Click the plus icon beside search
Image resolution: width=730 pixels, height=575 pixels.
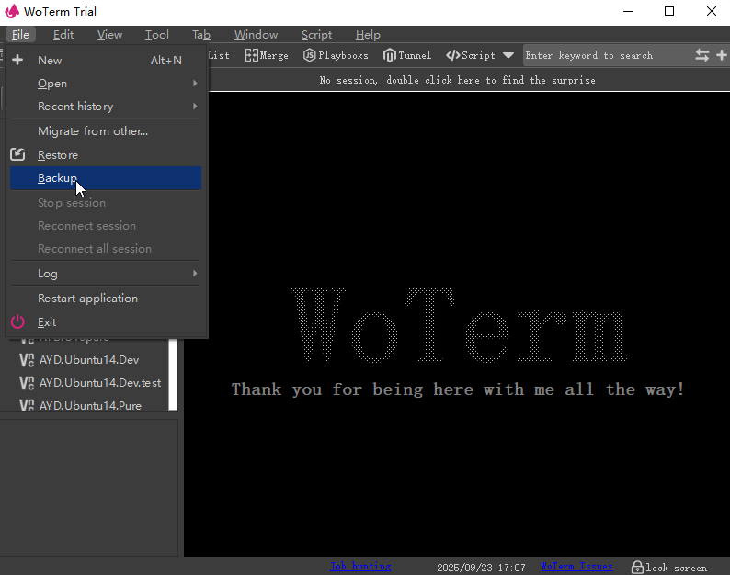tap(722, 55)
